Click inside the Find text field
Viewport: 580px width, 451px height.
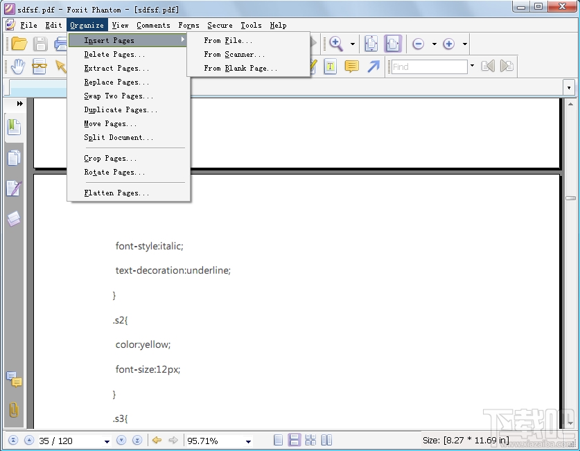pos(429,67)
